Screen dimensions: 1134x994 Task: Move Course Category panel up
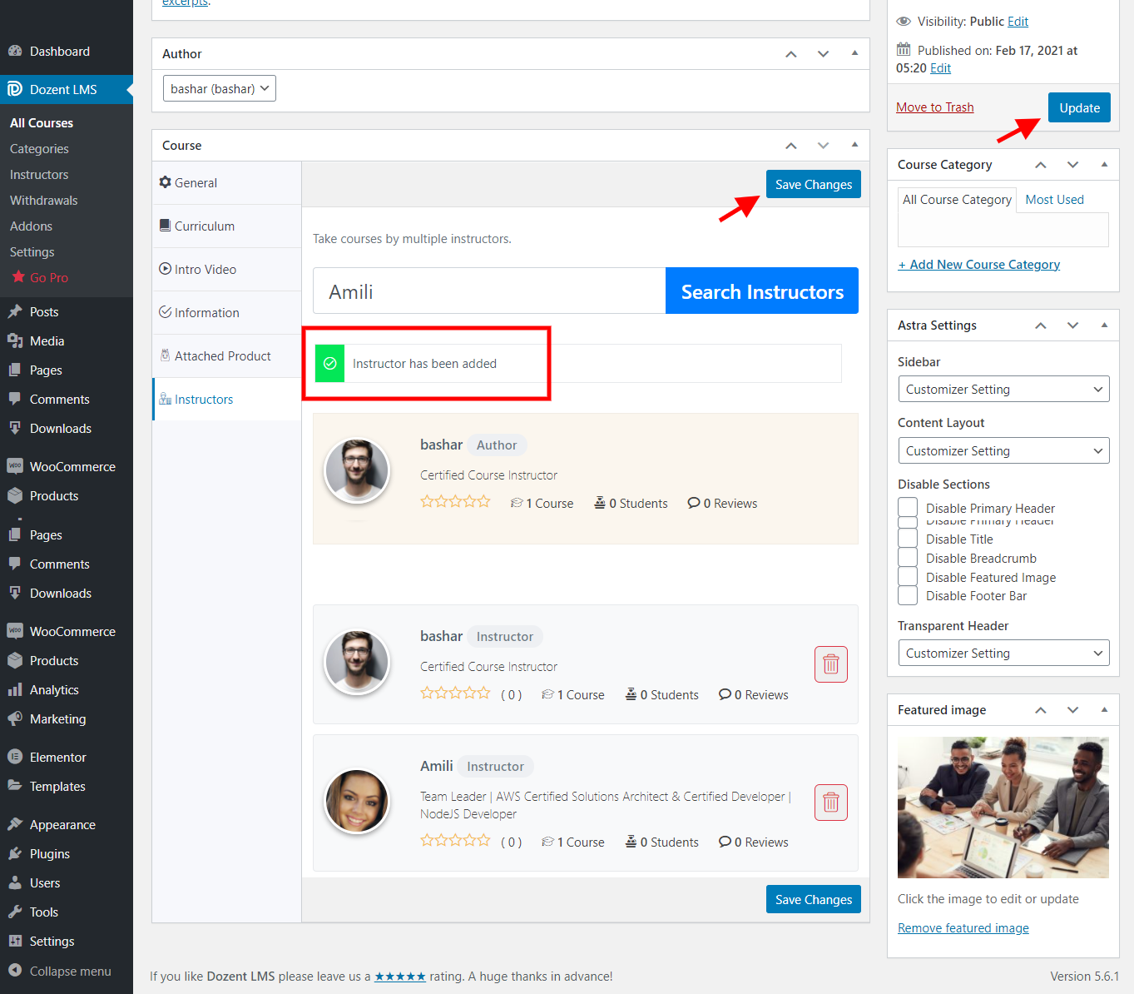coord(1041,165)
